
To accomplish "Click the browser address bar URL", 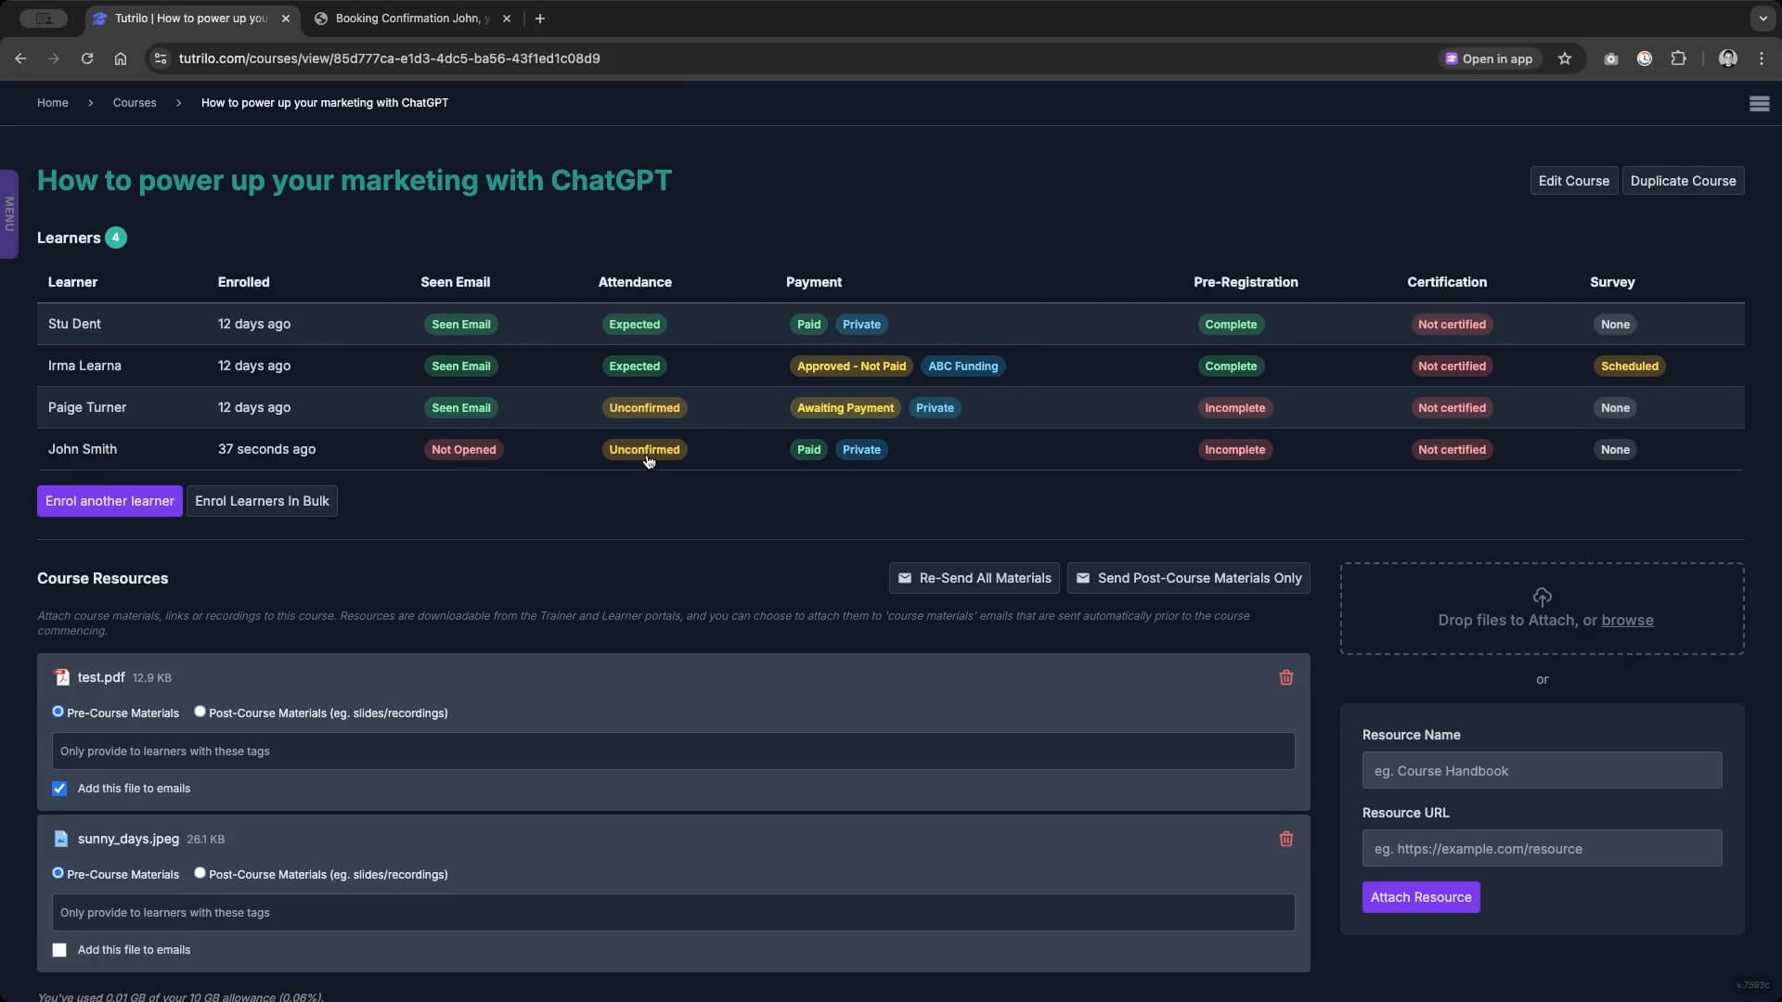I will click(x=389, y=58).
